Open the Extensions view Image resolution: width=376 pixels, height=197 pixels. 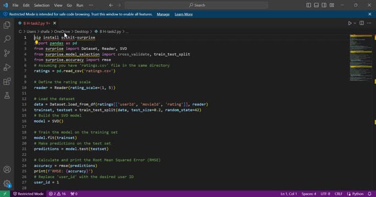pyautogui.click(x=7, y=82)
